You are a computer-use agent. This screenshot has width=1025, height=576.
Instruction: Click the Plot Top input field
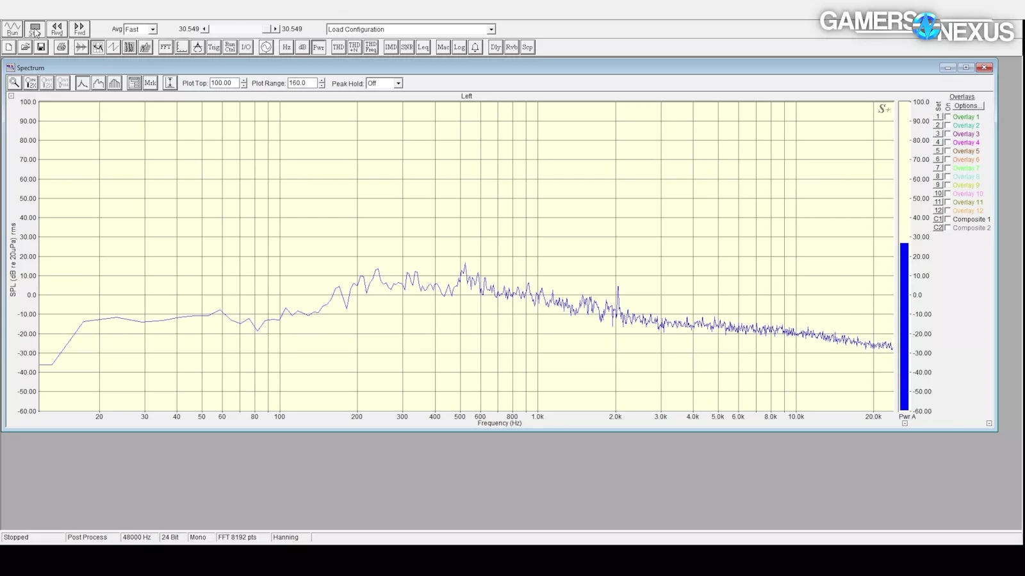tap(224, 83)
